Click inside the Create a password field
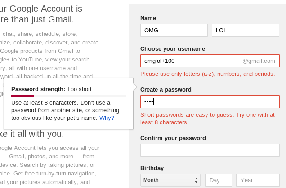The image size is (286, 188). click(x=210, y=101)
